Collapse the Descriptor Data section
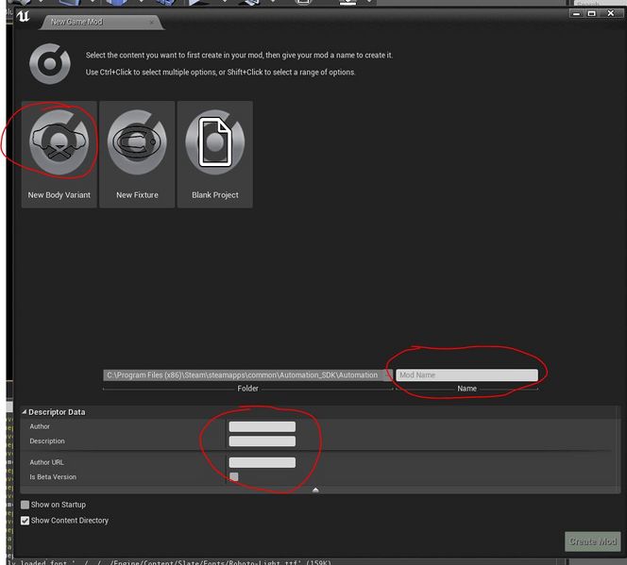Viewport: 627px width, 565px height. 25,412
